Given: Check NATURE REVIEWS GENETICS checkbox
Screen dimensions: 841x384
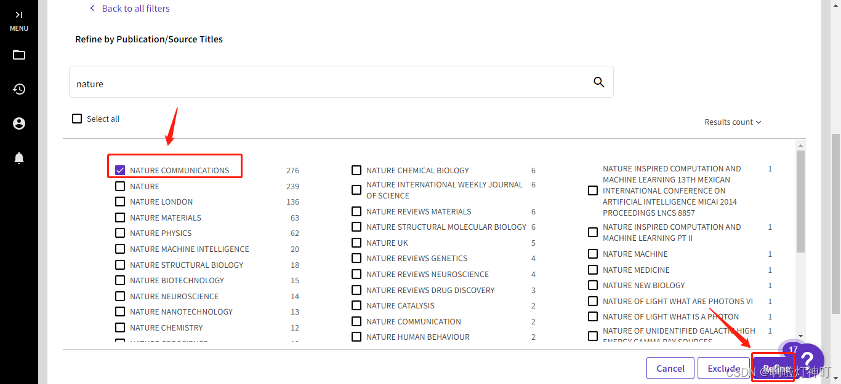Looking at the screenshot, I should [356, 258].
